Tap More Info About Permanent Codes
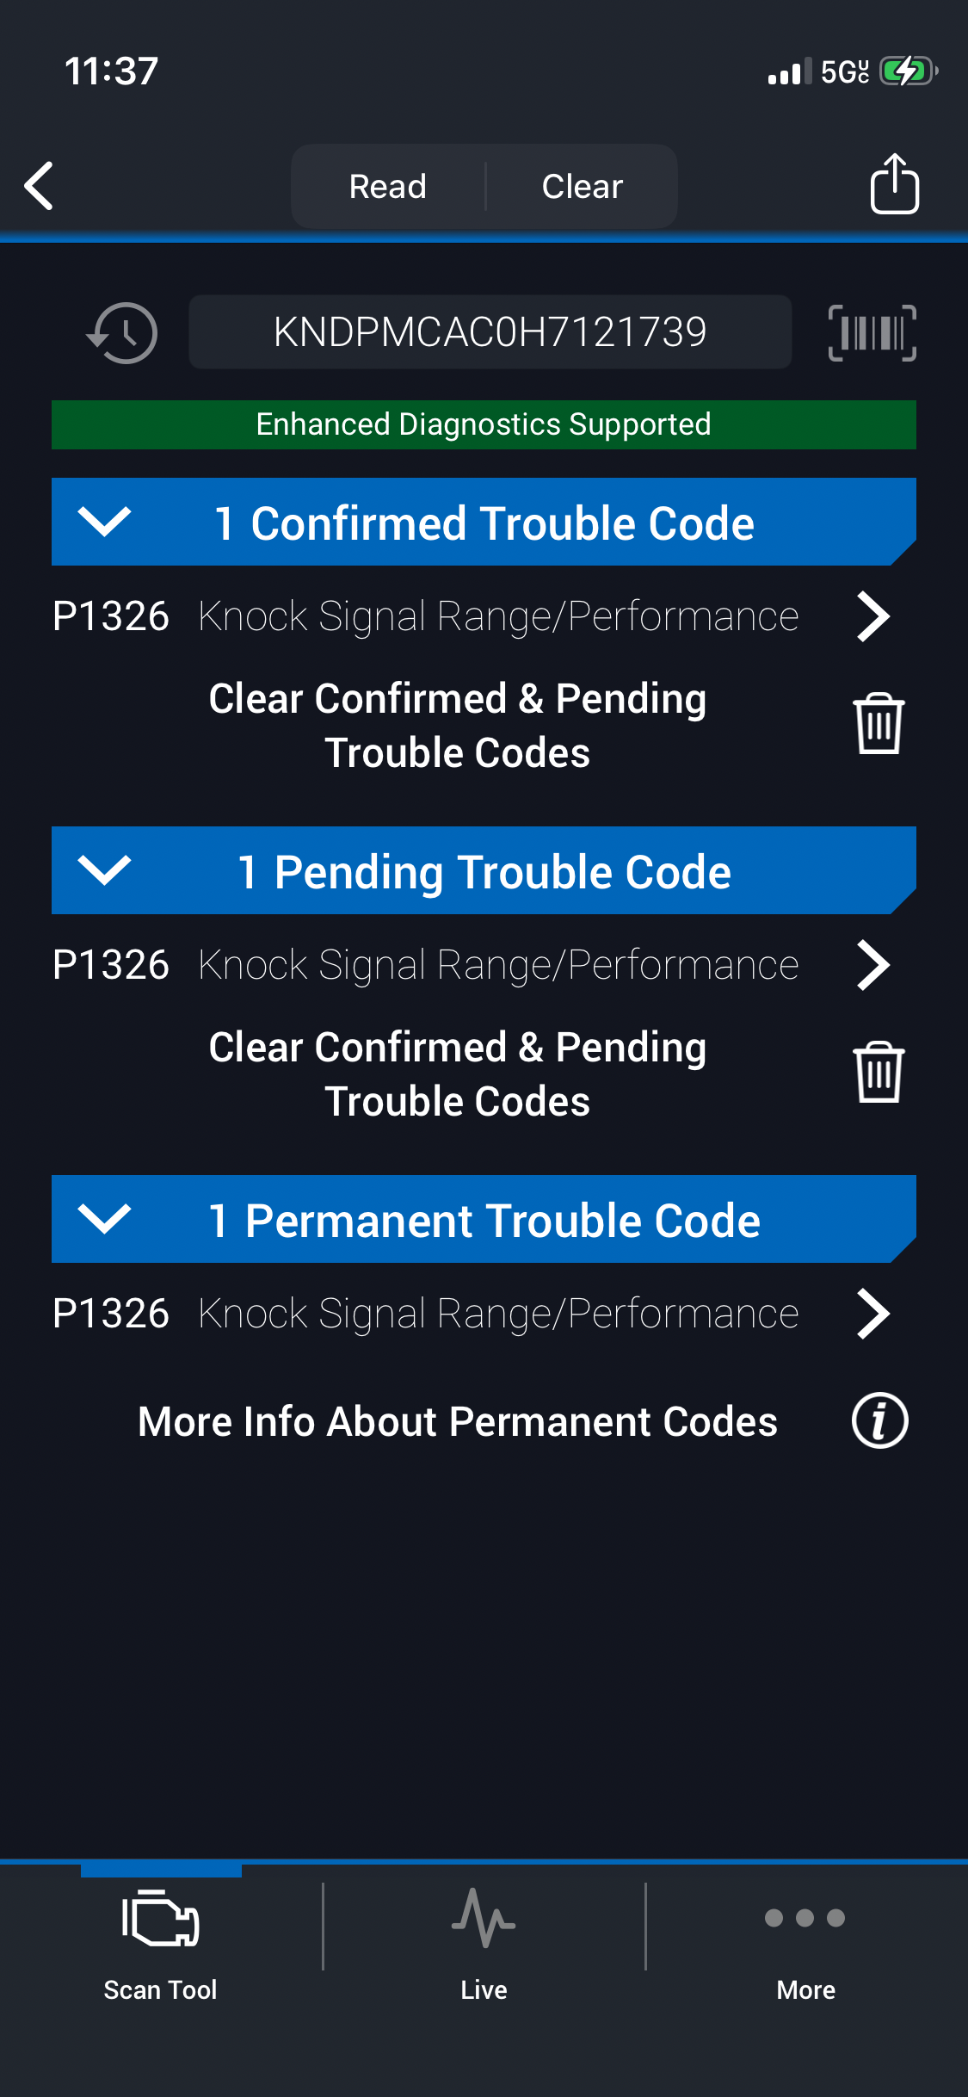This screenshot has width=968, height=2097. (x=458, y=1421)
